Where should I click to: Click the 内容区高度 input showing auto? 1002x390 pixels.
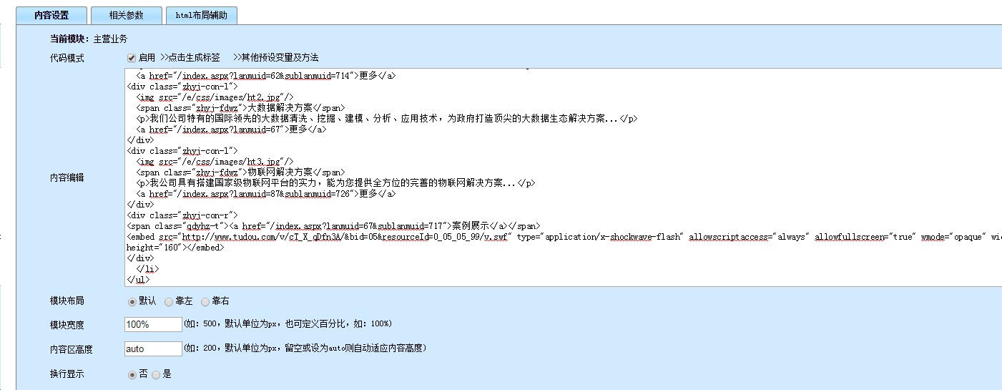153,349
